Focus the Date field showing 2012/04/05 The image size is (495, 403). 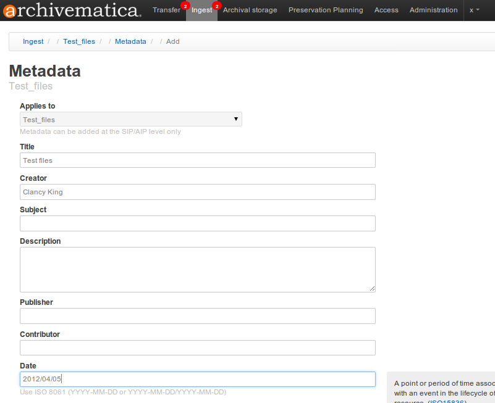coord(197,379)
